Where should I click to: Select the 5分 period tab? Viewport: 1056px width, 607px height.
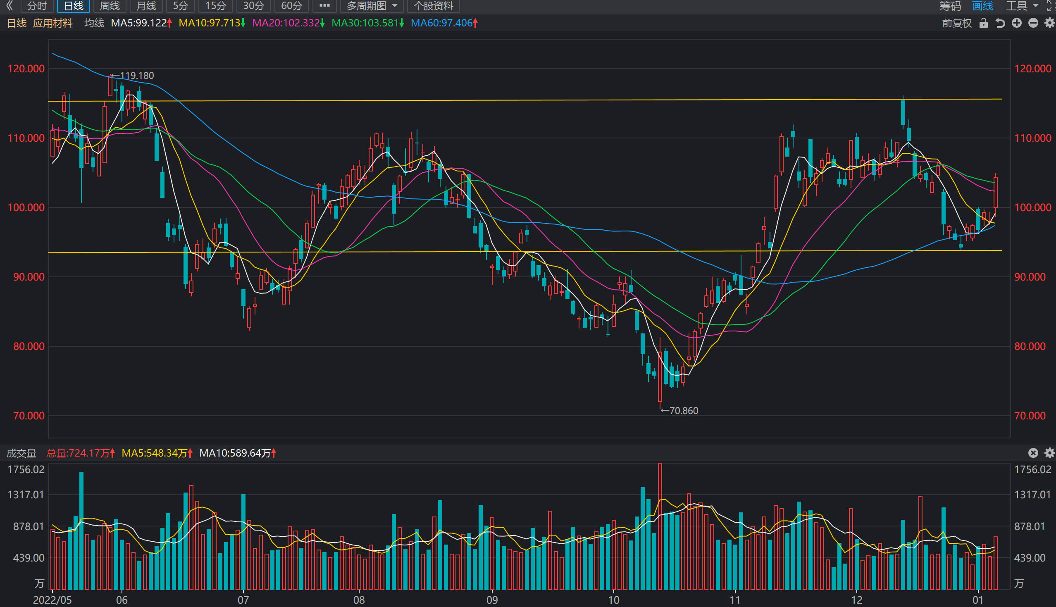[181, 6]
